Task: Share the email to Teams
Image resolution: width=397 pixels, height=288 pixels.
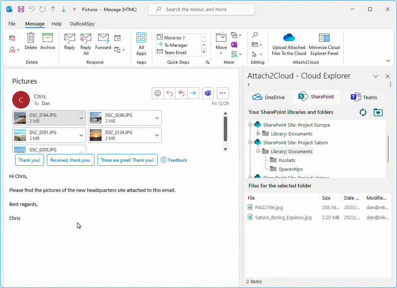Action: coord(208,93)
